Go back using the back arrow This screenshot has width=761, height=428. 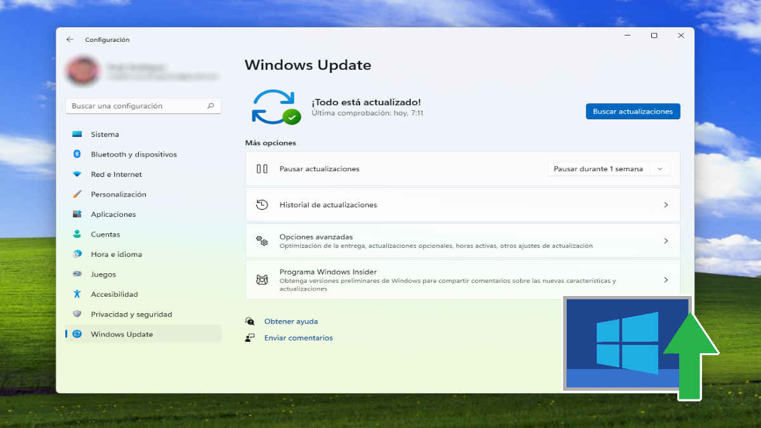click(x=70, y=39)
